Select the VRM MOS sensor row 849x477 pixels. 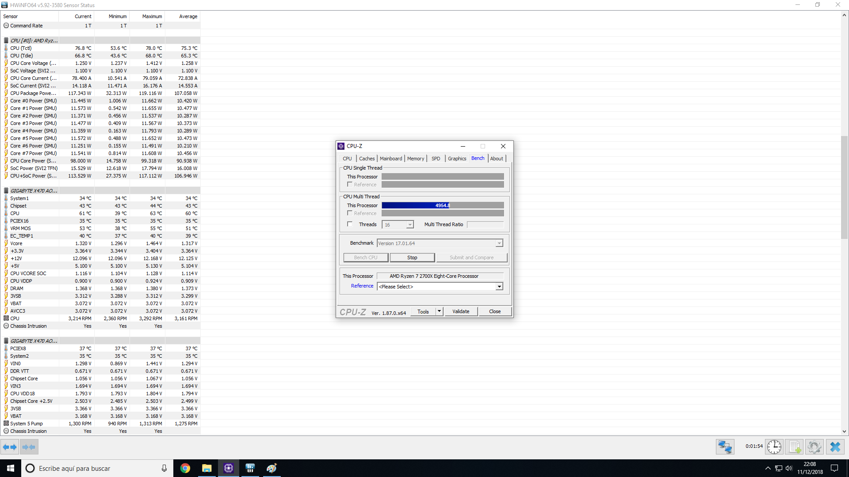point(101,228)
